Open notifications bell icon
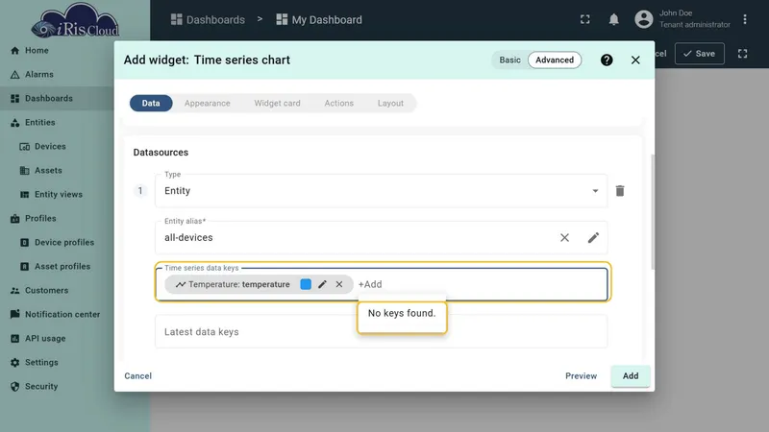Screen dimensions: 769x432 pyautogui.click(x=613, y=19)
